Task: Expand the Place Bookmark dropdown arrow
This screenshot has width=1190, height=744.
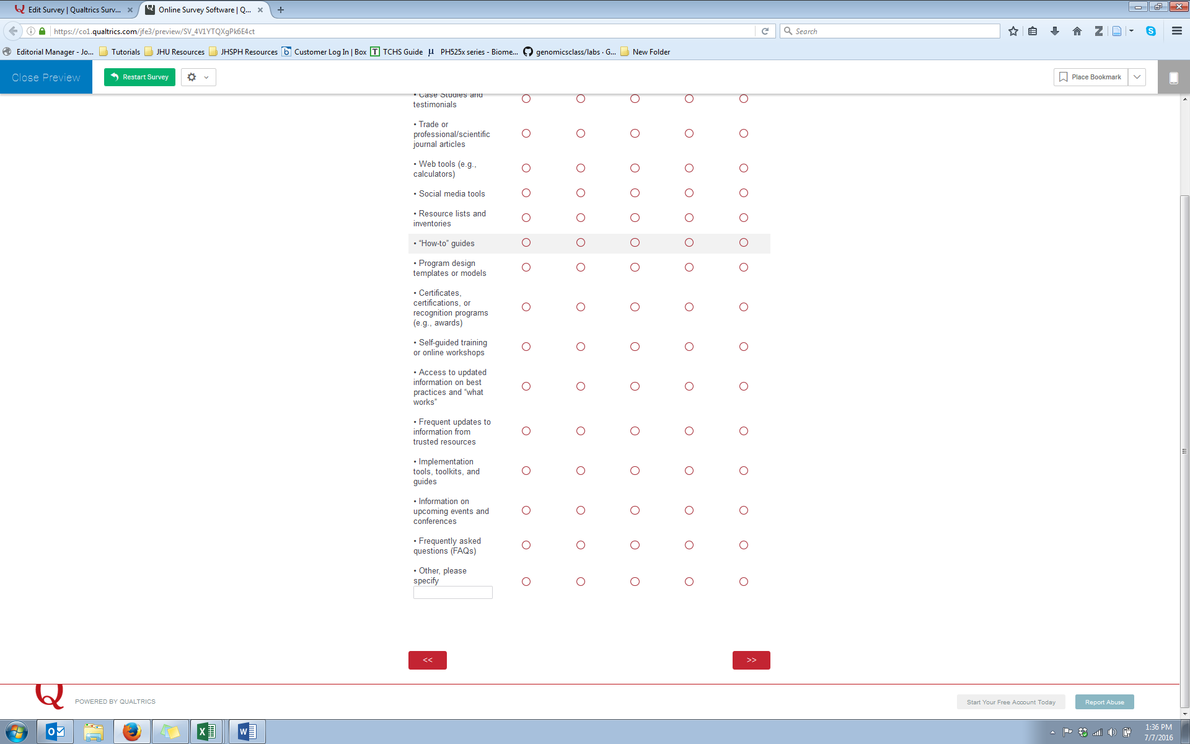Action: click(1137, 77)
